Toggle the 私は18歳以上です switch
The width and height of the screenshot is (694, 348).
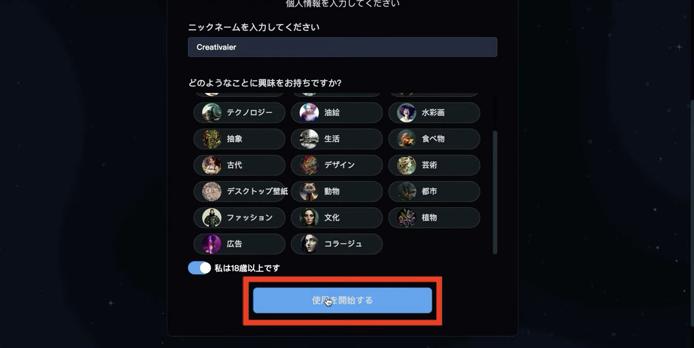[x=199, y=268]
